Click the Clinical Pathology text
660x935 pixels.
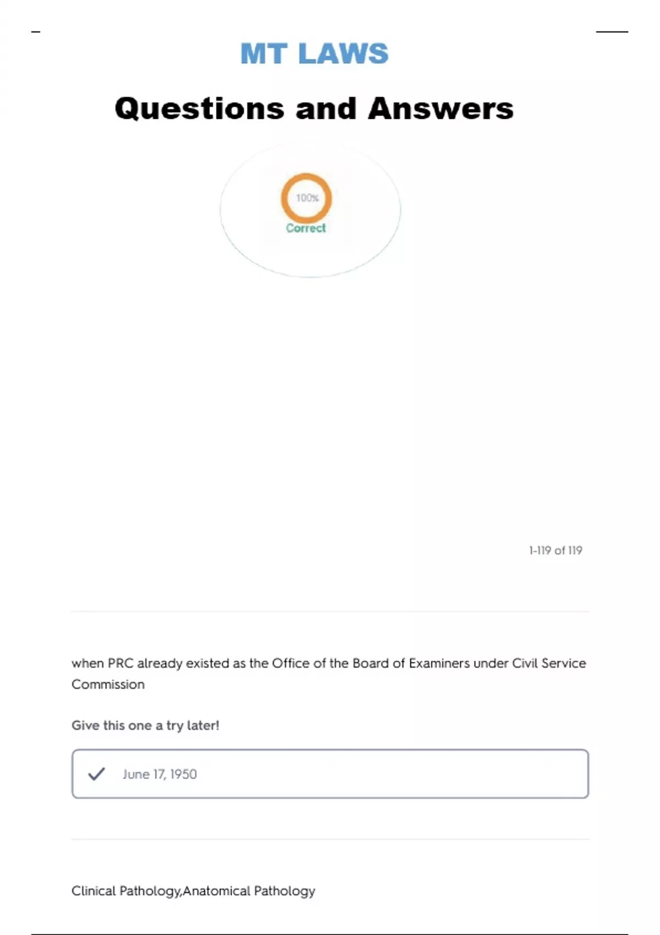pyautogui.click(x=125, y=891)
